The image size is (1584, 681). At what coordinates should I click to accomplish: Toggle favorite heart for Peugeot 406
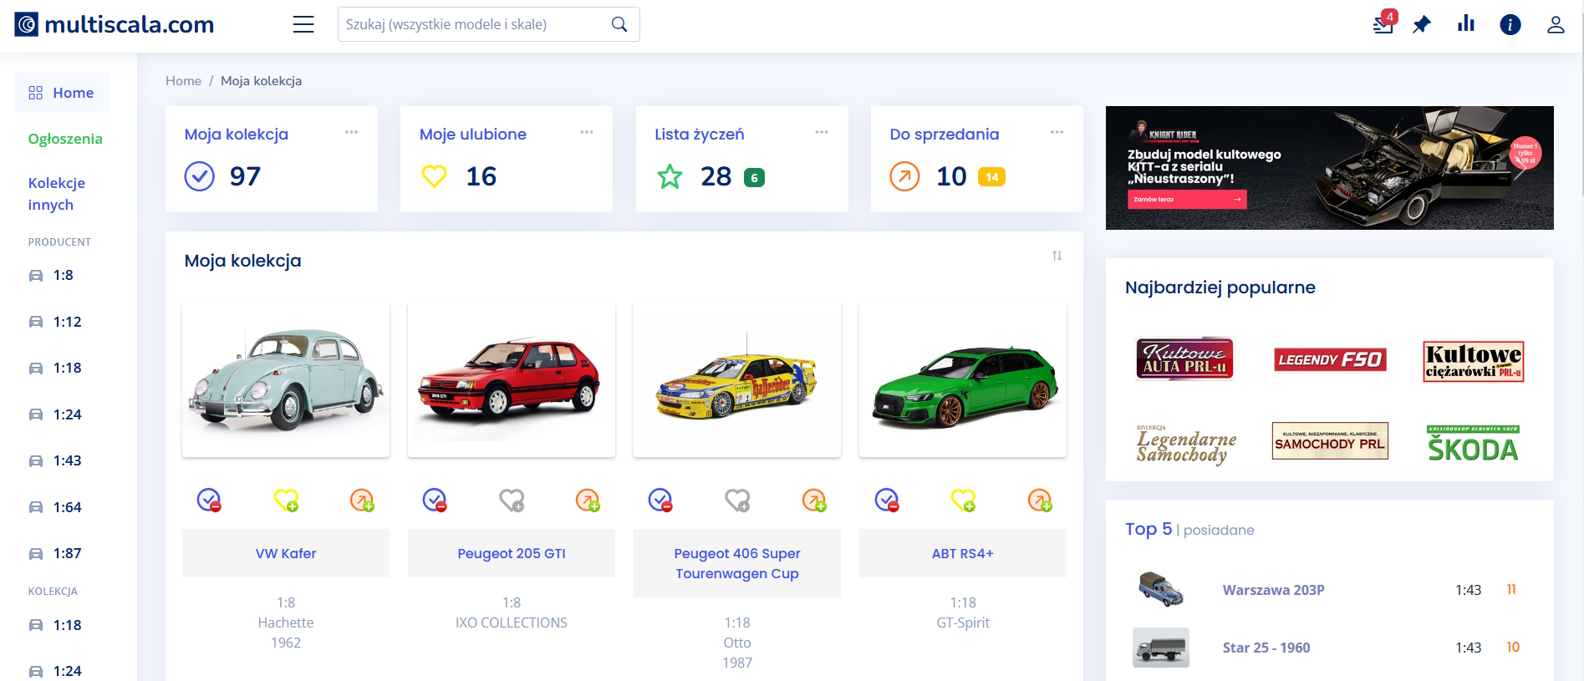737,501
